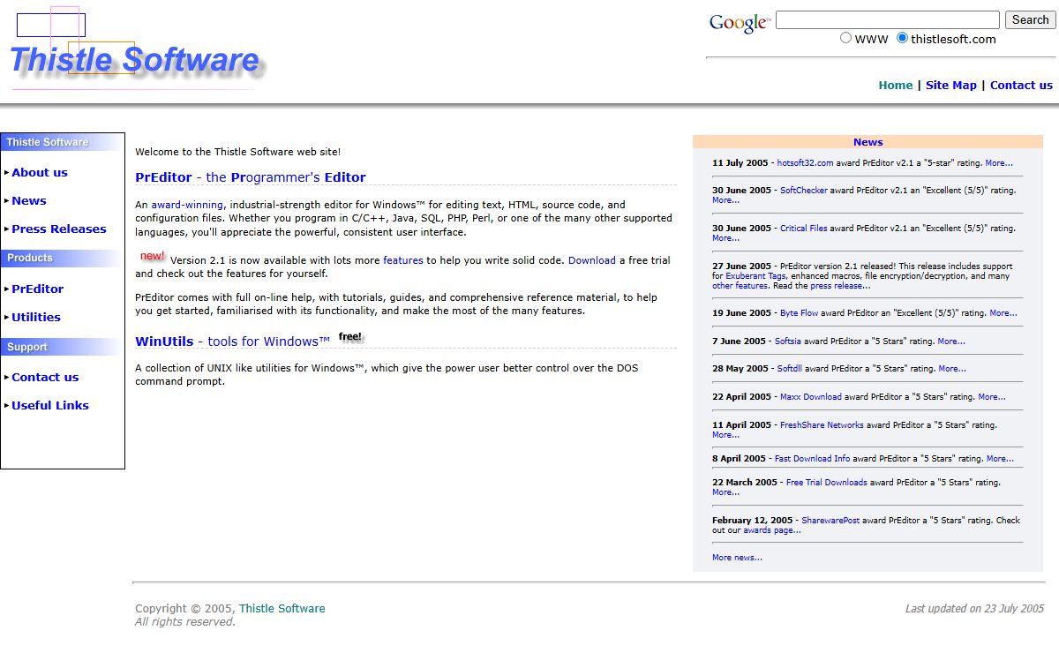The width and height of the screenshot is (1059, 653).
Task: Click the Thistle Software sidebar header
Action: (62, 142)
